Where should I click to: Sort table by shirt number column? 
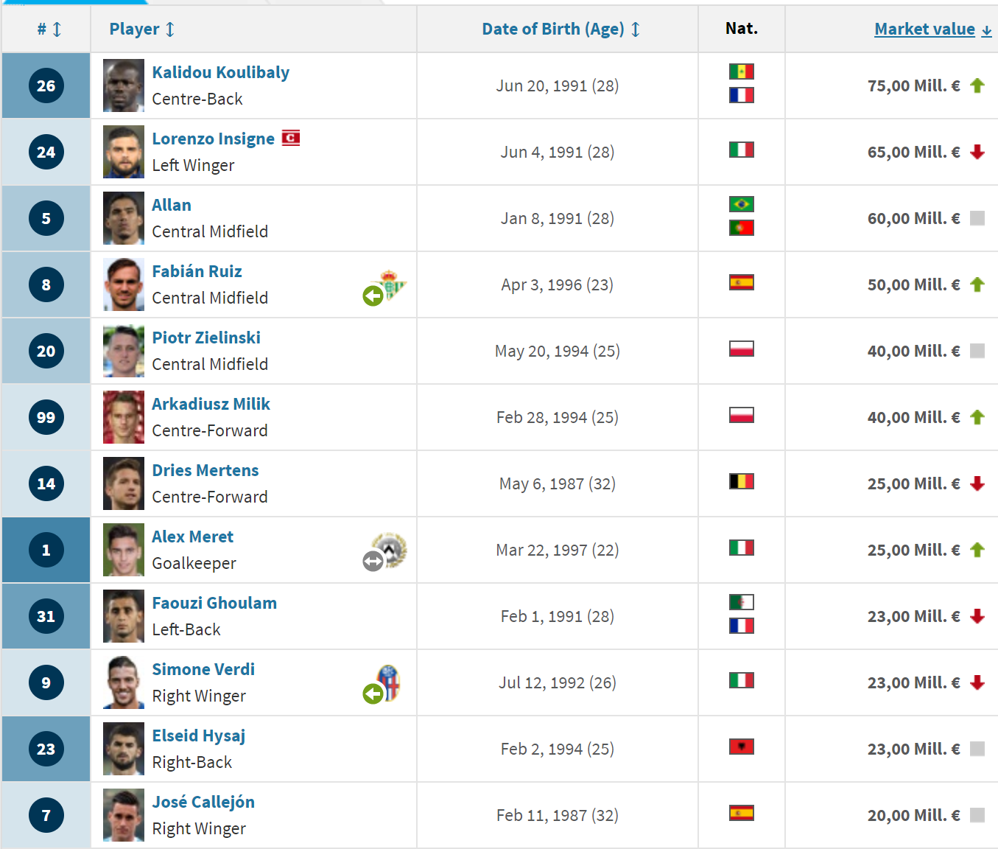49,29
